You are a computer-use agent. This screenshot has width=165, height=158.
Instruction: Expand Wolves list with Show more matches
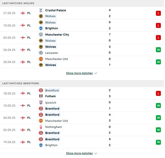[x=79, y=73]
